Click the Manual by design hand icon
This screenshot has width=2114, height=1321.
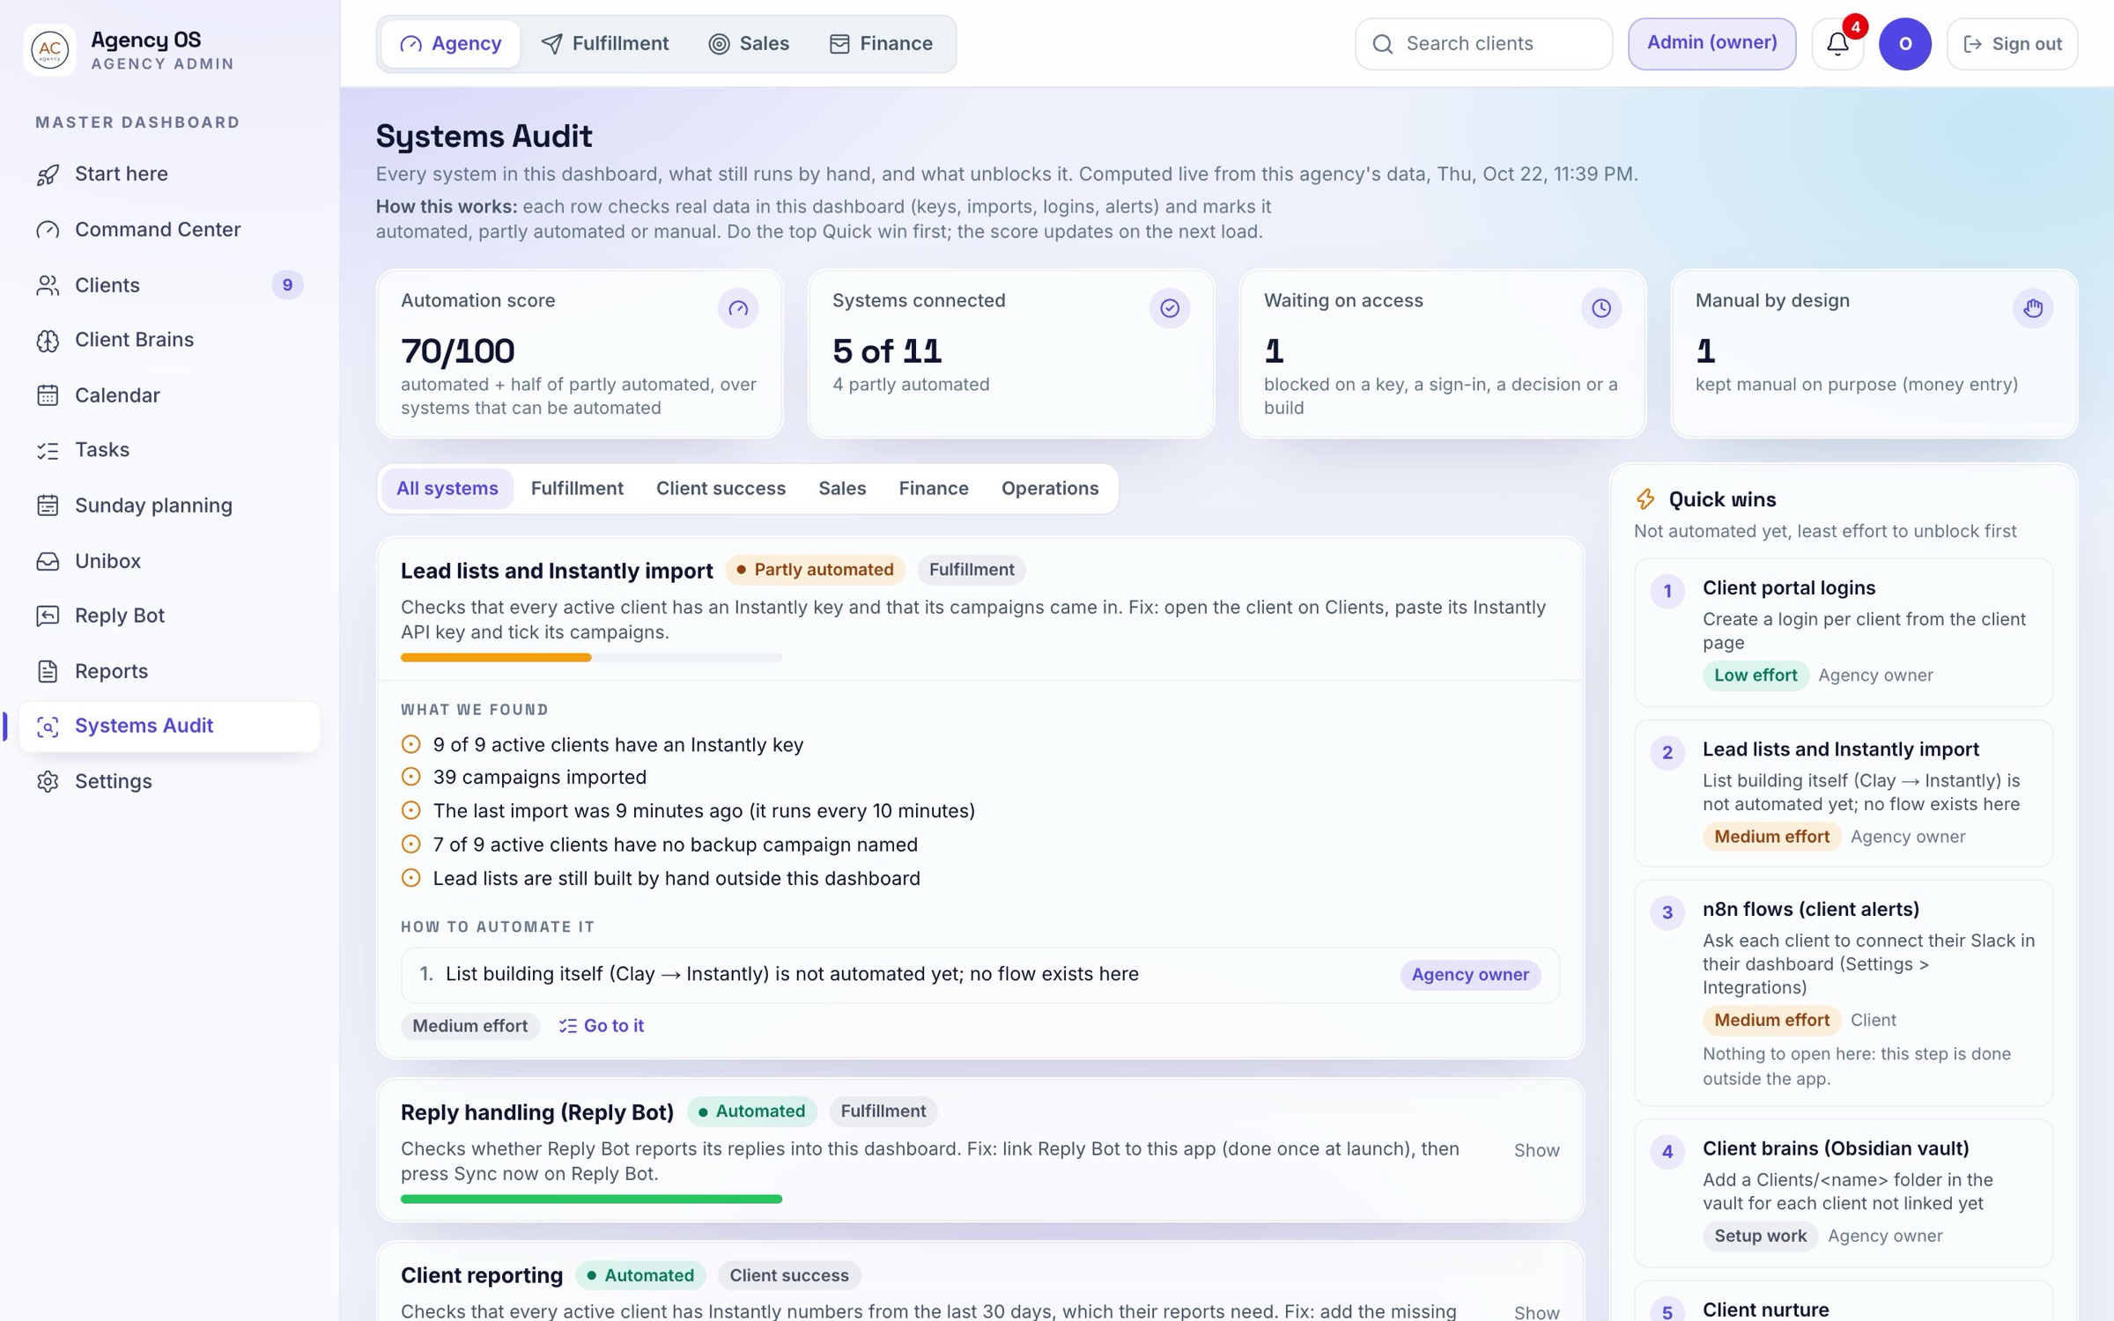coord(2033,308)
